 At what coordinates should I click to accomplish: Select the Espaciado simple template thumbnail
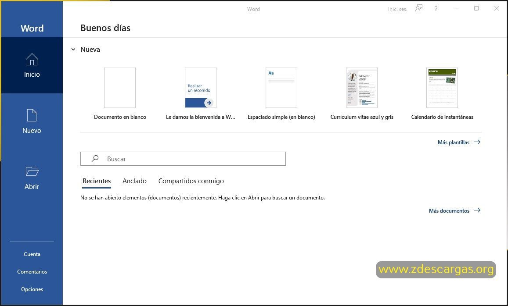pos(281,88)
